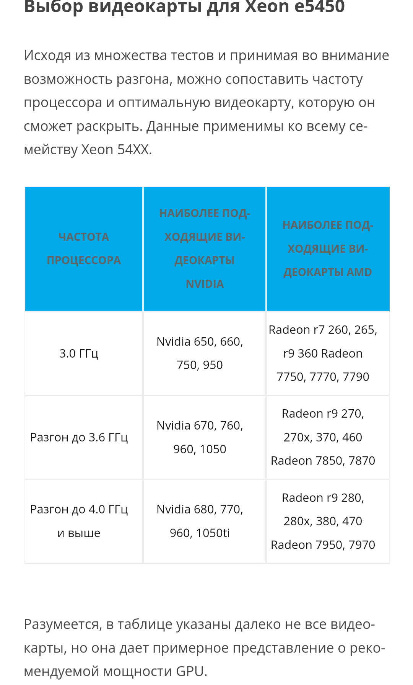Click the Radeon 7950, 7970 text line
The width and height of the screenshot is (413, 685).
tap(323, 545)
